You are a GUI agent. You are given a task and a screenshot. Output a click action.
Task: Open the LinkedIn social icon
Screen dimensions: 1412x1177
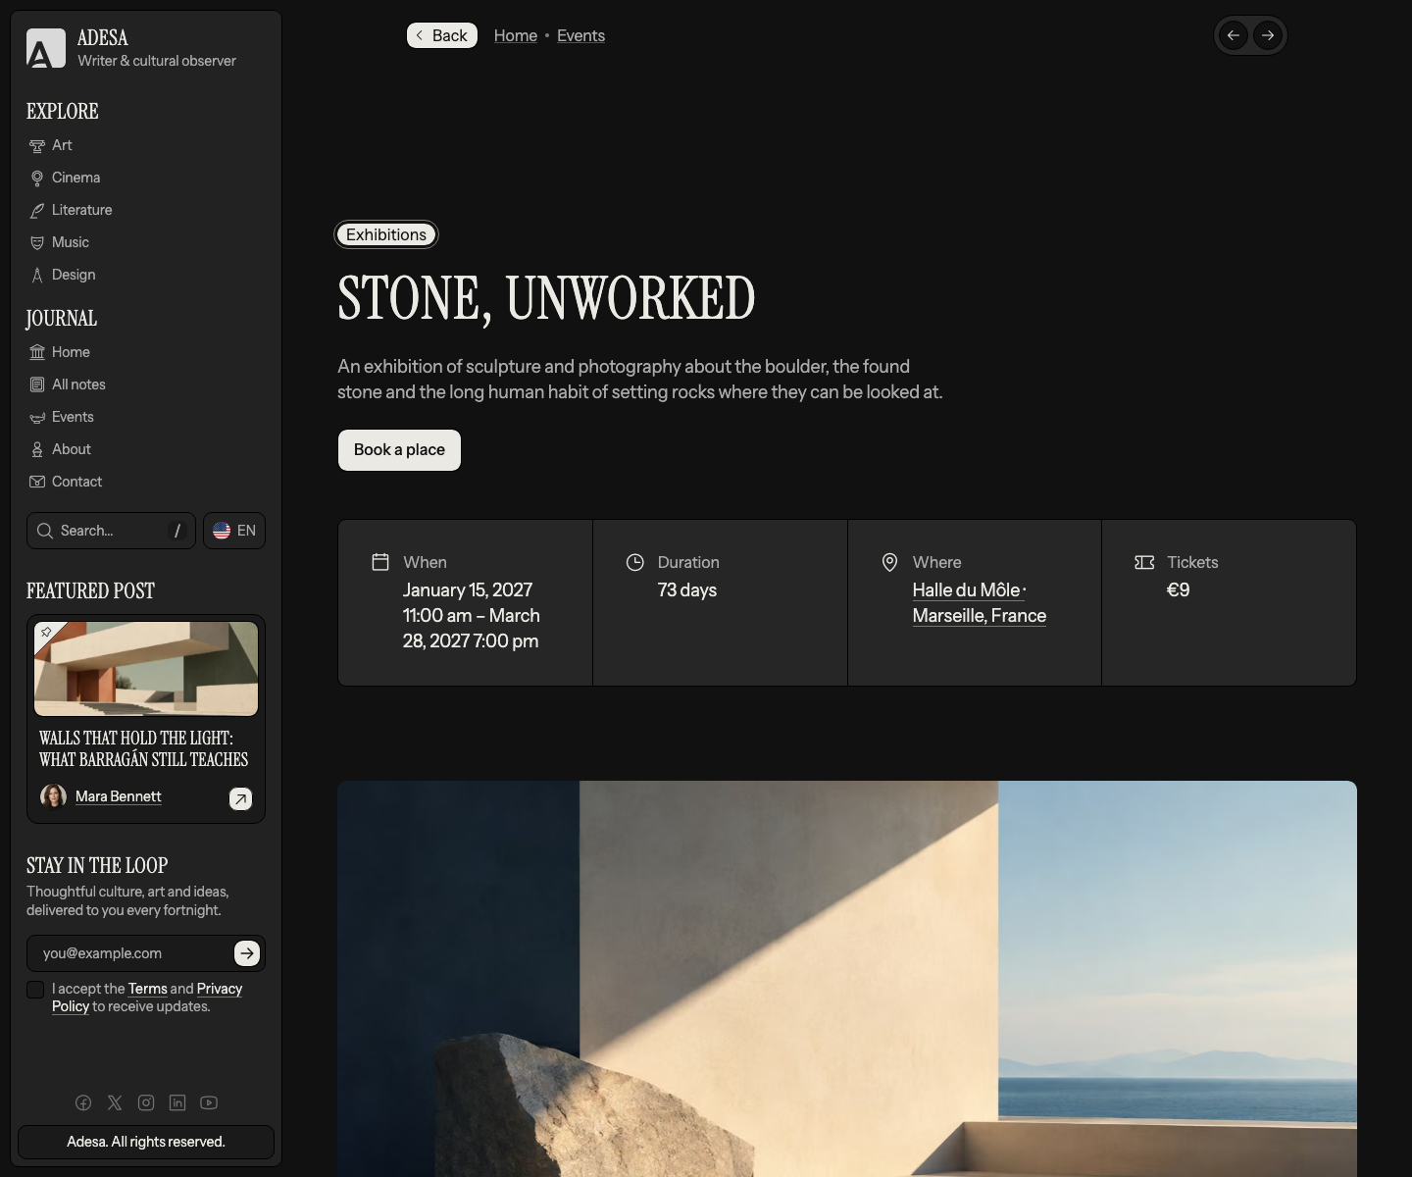tap(177, 1102)
